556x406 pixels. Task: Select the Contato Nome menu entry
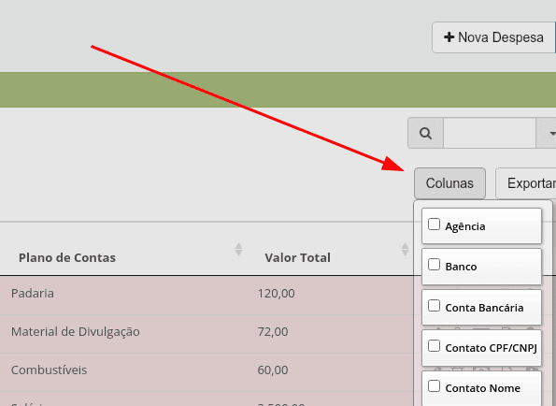pyautogui.click(x=481, y=388)
